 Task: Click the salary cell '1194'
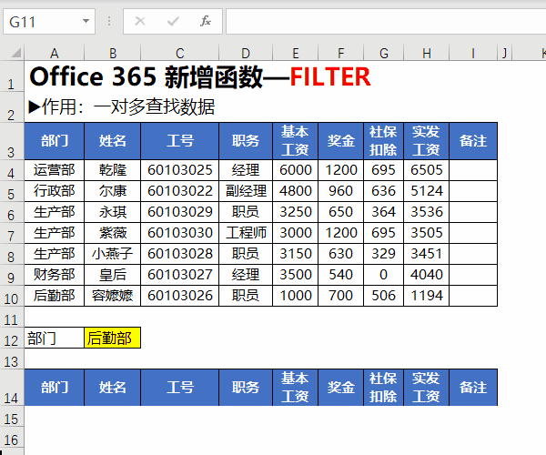427,296
